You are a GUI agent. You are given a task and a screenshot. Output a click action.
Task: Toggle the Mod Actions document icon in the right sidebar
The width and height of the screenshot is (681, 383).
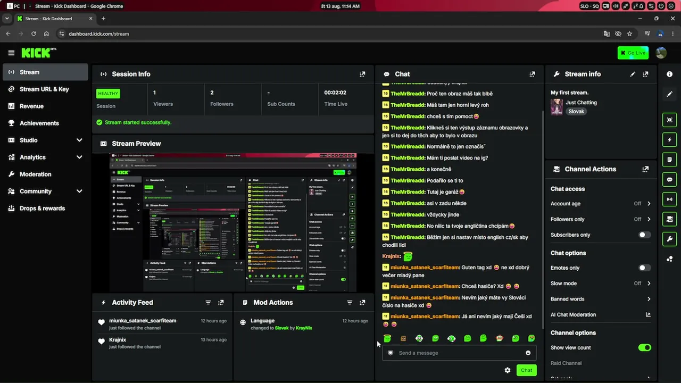[x=669, y=159]
